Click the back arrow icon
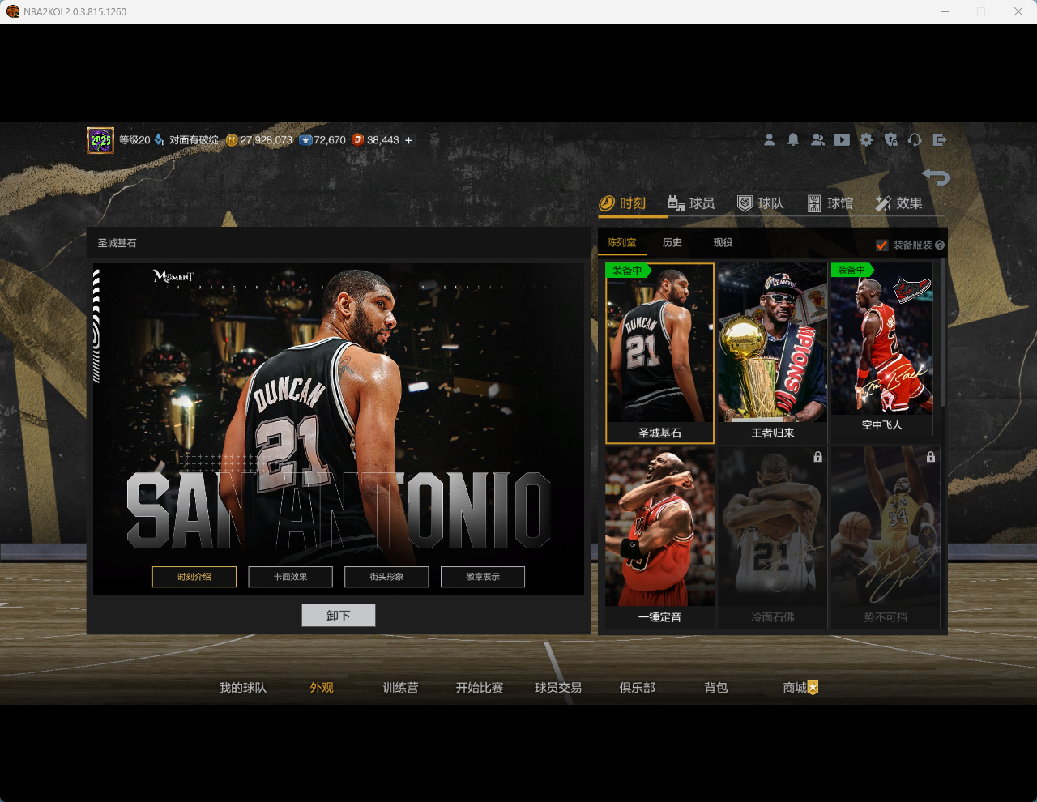Viewport: 1037px width, 802px height. [x=935, y=177]
